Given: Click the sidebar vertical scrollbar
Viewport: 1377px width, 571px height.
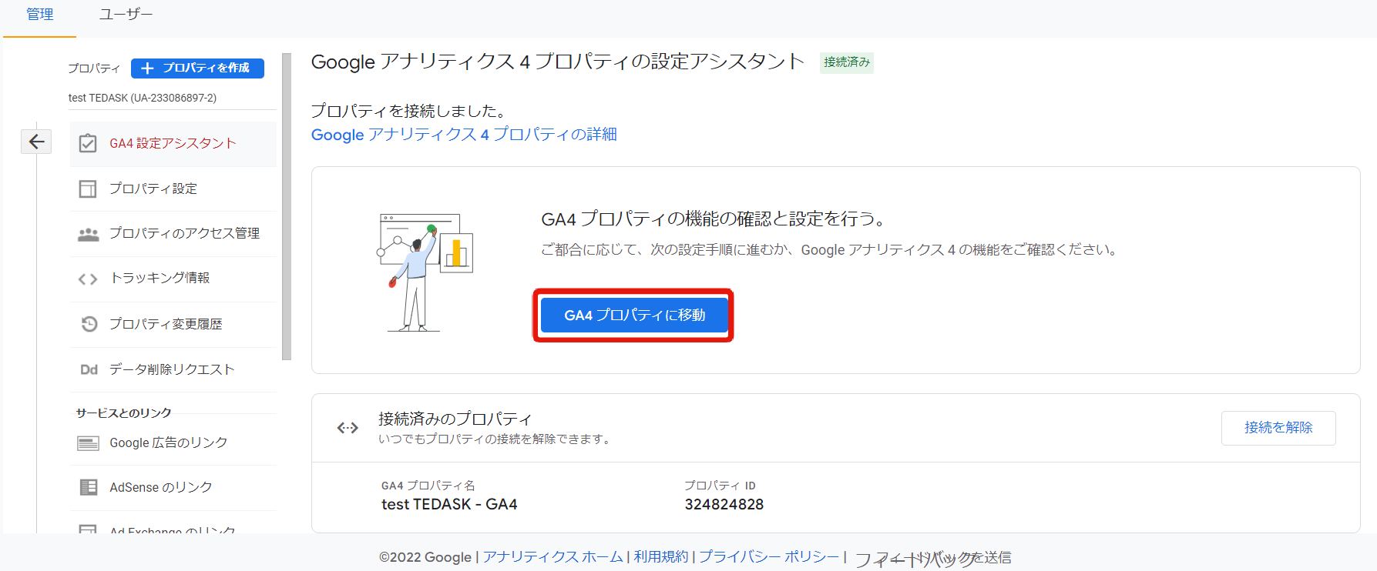Looking at the screenshot, I should click(x=287, y=206).
